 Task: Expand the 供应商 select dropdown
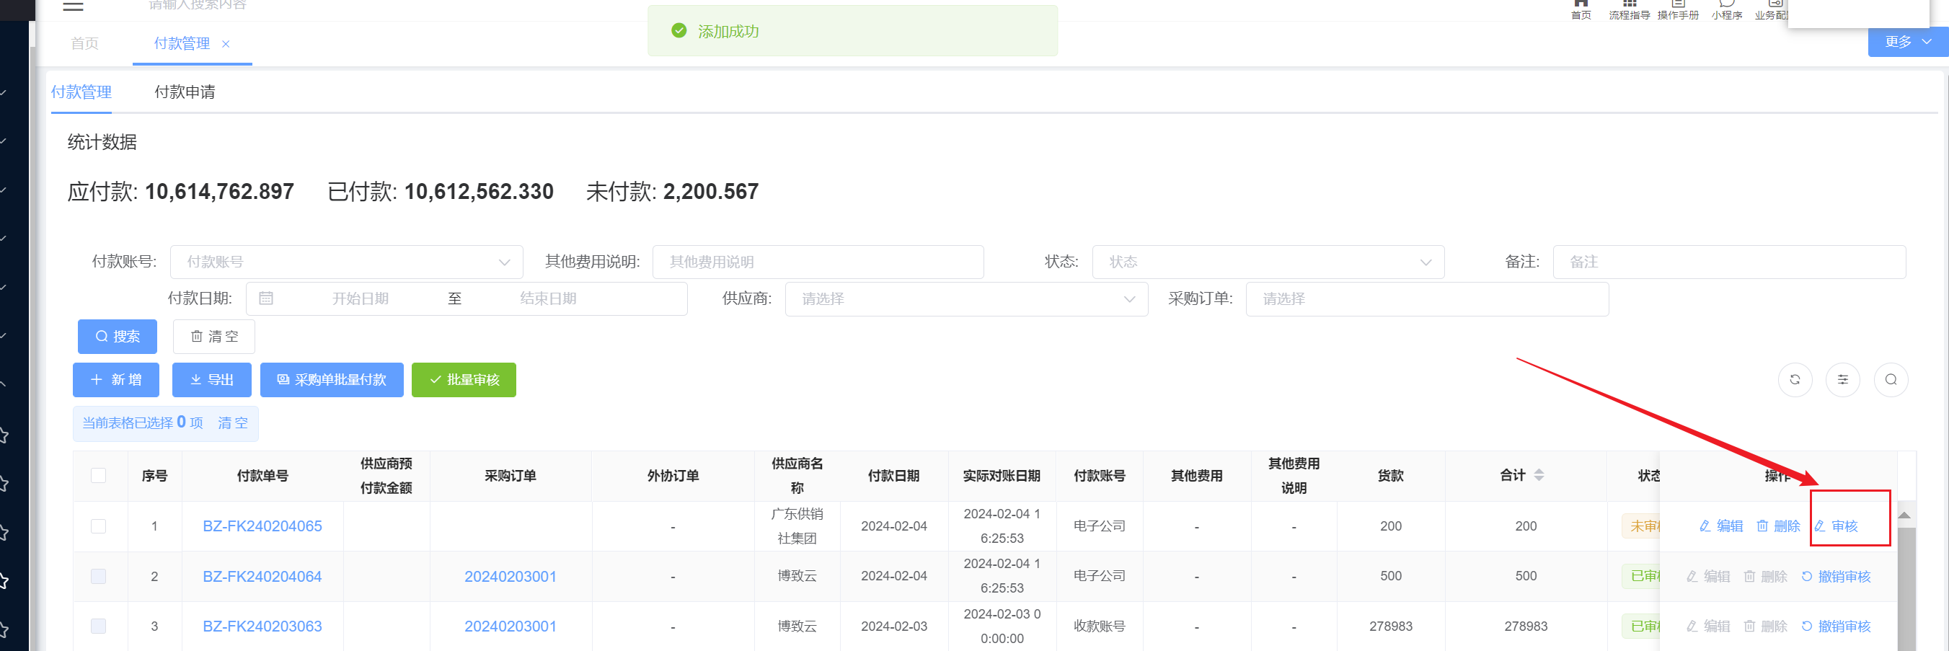966,299
